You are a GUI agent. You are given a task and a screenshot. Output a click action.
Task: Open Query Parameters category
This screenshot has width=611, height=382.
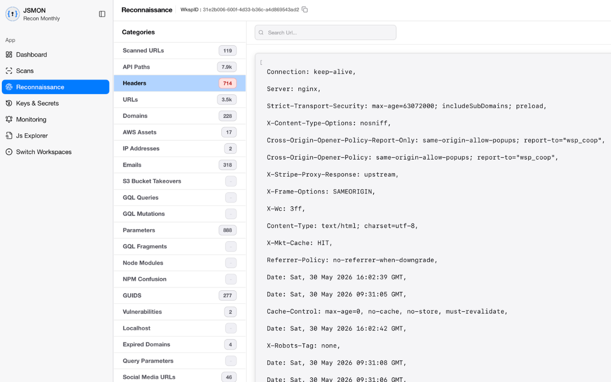(x=179, y=361)
